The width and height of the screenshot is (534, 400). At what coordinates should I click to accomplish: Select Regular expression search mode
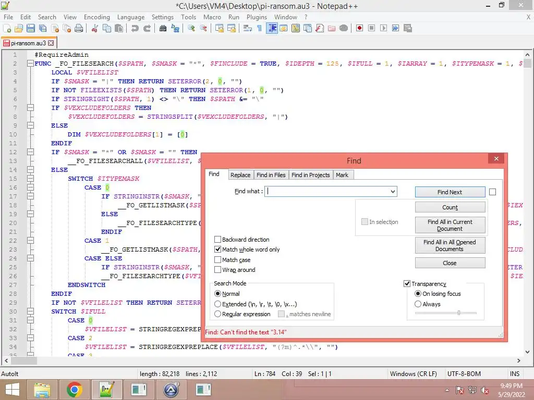click(217, 314)
